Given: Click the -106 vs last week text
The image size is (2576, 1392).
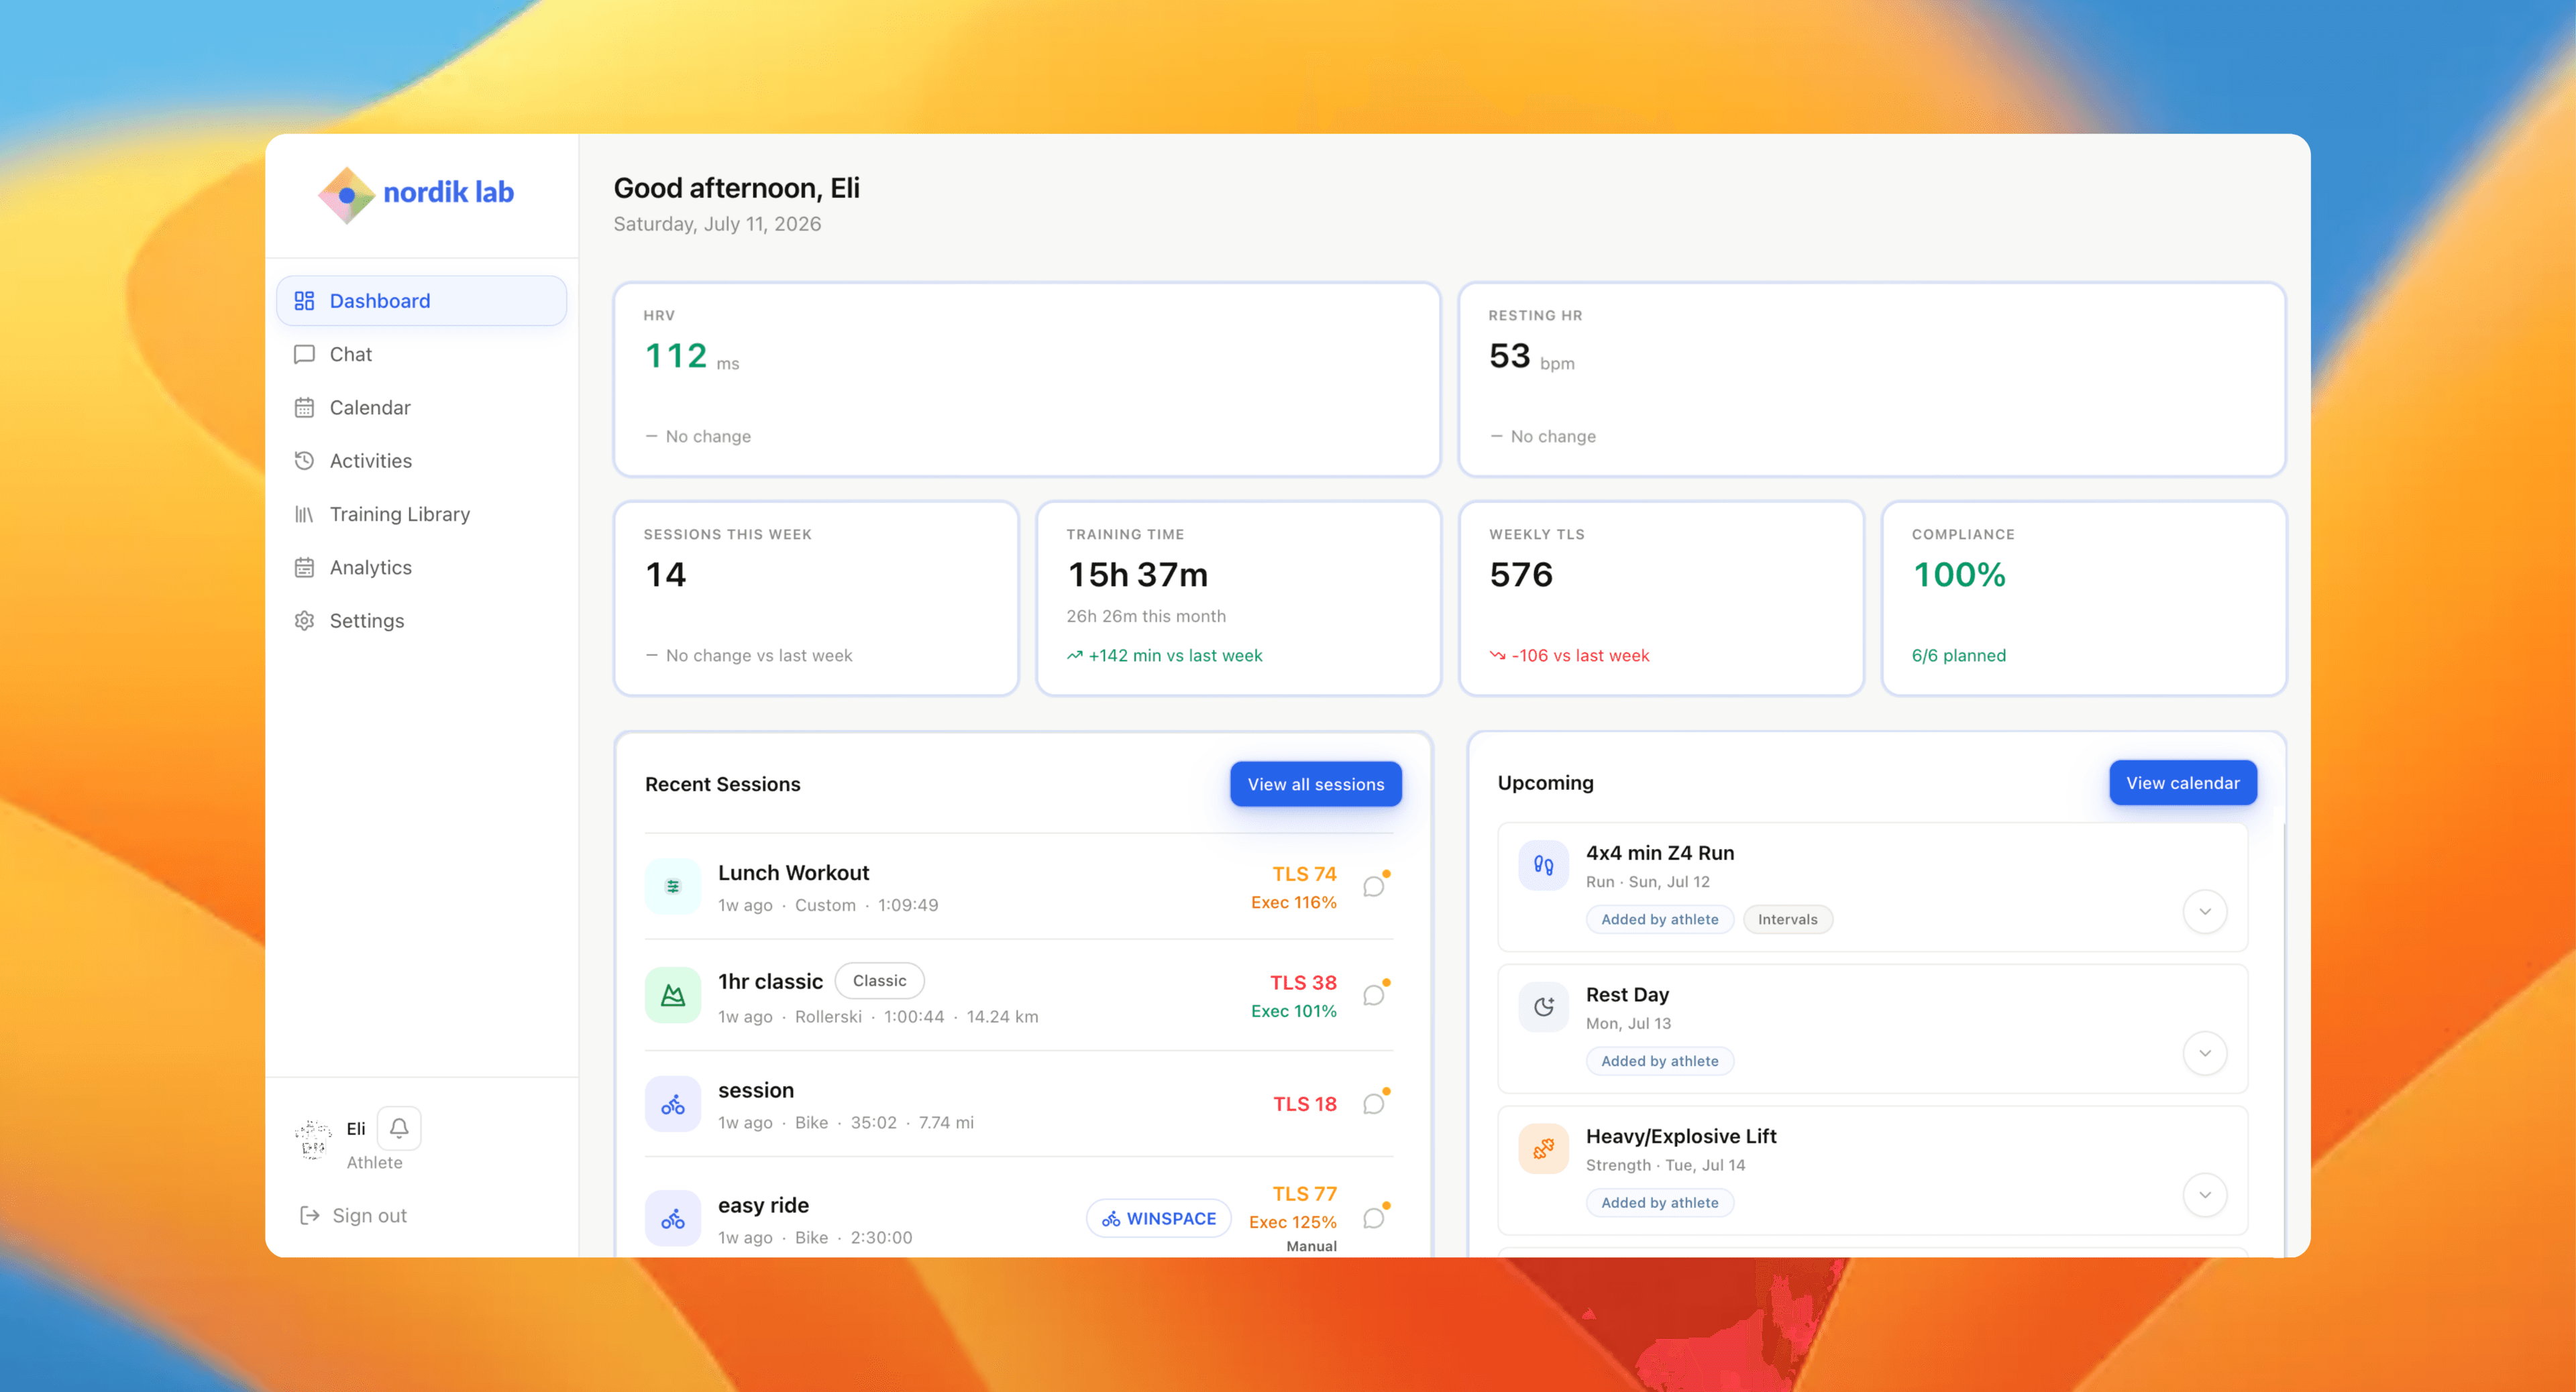Looking at the screenshot, I should [x=1580, y=656].
